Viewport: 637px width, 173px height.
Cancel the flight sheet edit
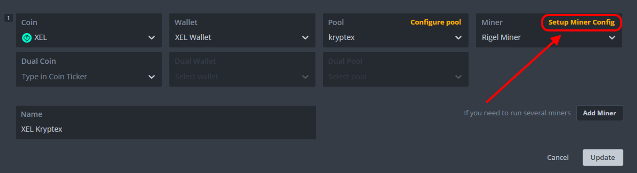pos(558,157)
